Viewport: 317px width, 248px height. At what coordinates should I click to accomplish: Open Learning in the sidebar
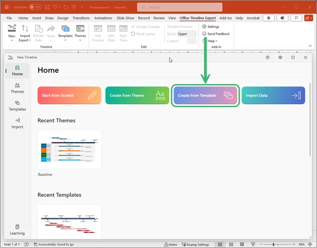point(18,230)
